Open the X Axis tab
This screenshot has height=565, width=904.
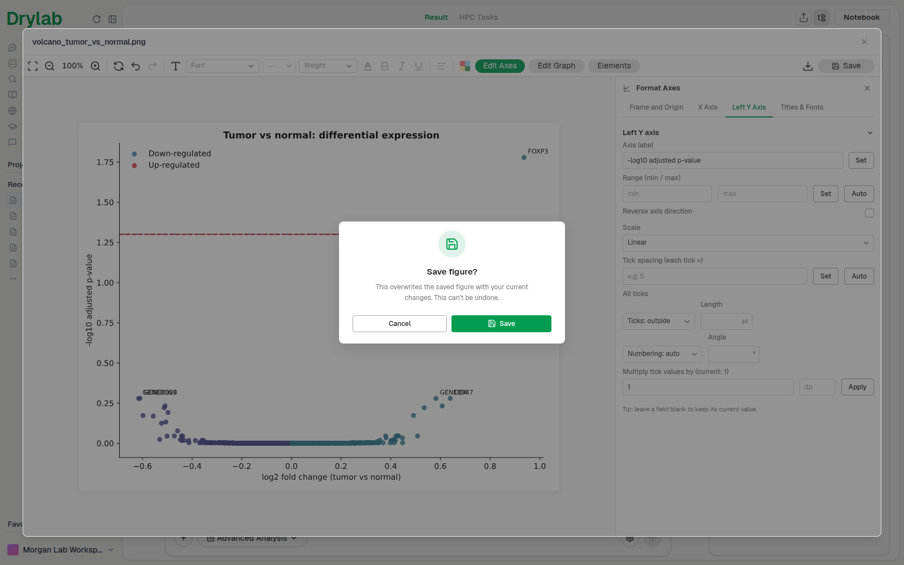707,107
